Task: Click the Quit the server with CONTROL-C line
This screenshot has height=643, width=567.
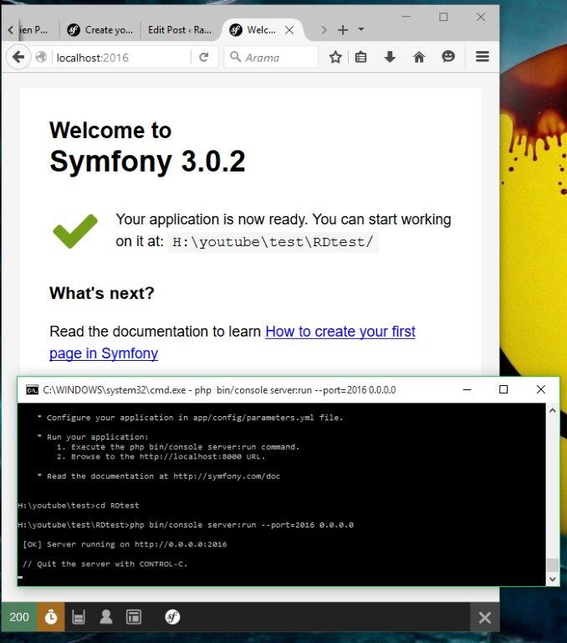Action: click(x=105, y=563)
